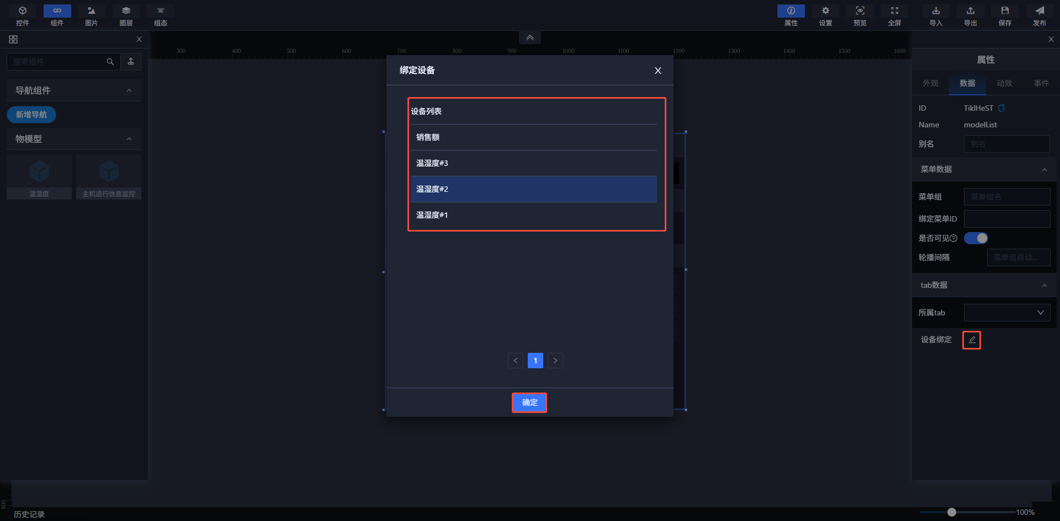
Task: Click page number 1 in pagination
Action: [x=536, y=361]
